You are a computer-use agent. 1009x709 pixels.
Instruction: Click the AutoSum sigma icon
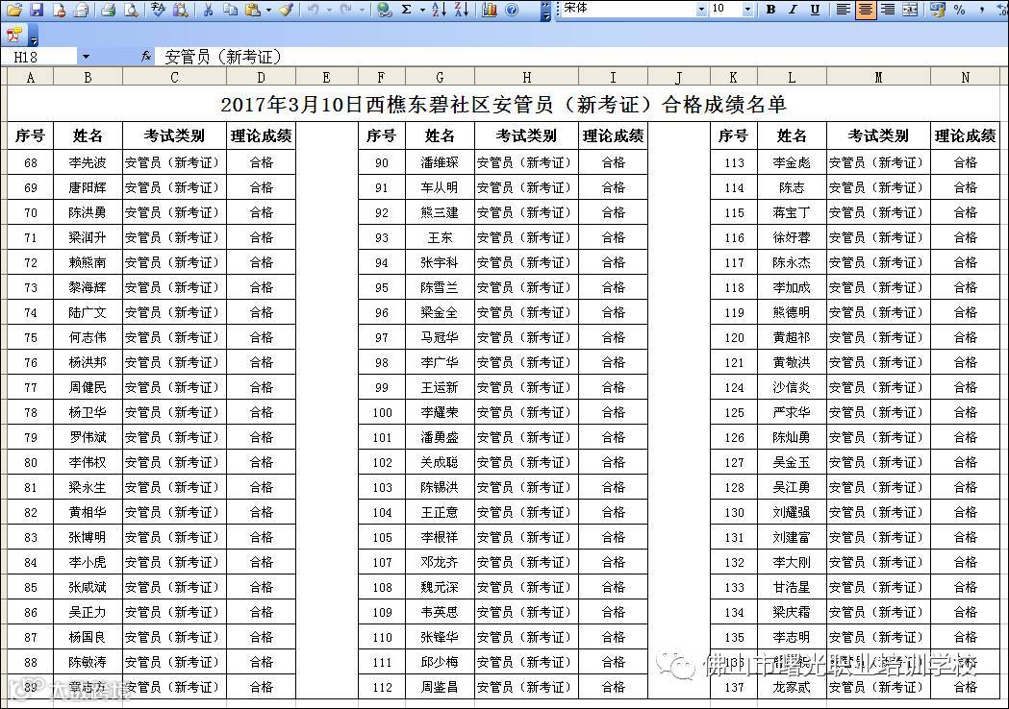[407, 9]
